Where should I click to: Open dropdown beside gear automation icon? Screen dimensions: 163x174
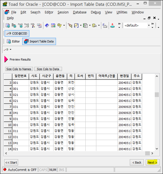point(64,25)
